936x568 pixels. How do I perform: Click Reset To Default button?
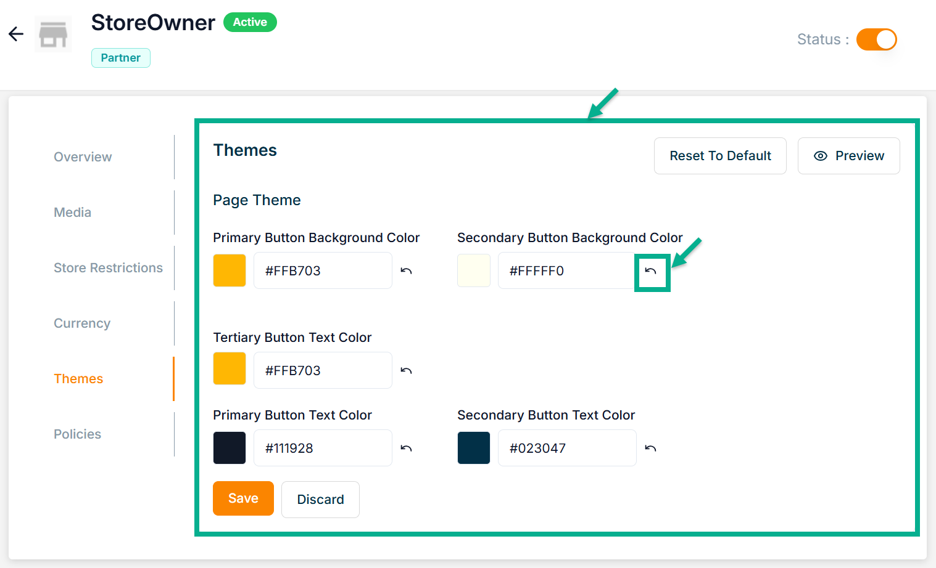pyautogui.click(x=720, y=156)
